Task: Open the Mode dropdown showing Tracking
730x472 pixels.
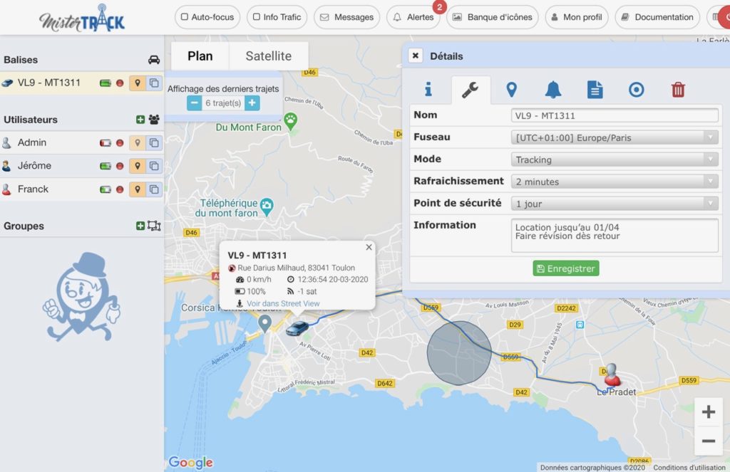Action: 615,159
